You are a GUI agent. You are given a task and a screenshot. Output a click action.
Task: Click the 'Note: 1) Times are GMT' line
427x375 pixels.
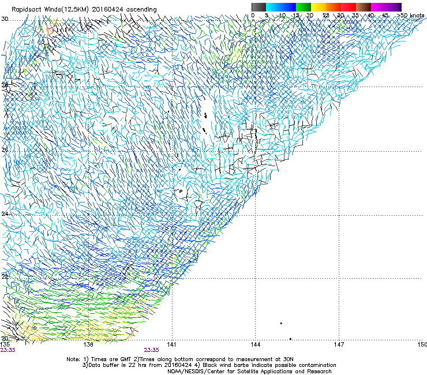(180, 359)
